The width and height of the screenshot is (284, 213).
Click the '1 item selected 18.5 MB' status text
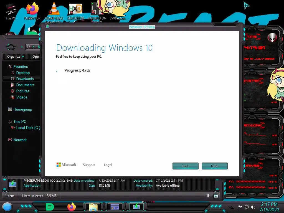[39, 196]
